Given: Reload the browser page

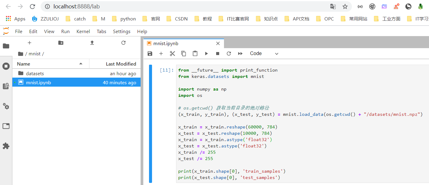Looking at the screenshot, I should click(x=33, y=6).
